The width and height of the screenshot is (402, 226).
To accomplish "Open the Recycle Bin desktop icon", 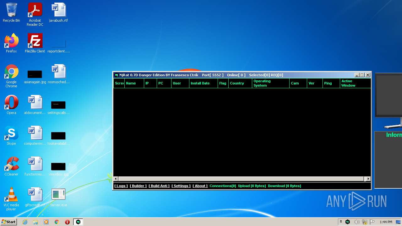I will (11, 13).
